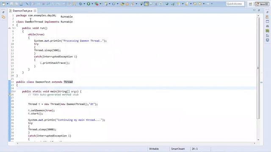Click the New Java Class icon
This screenshot has height=152, width=271.
tap(114, 4)
